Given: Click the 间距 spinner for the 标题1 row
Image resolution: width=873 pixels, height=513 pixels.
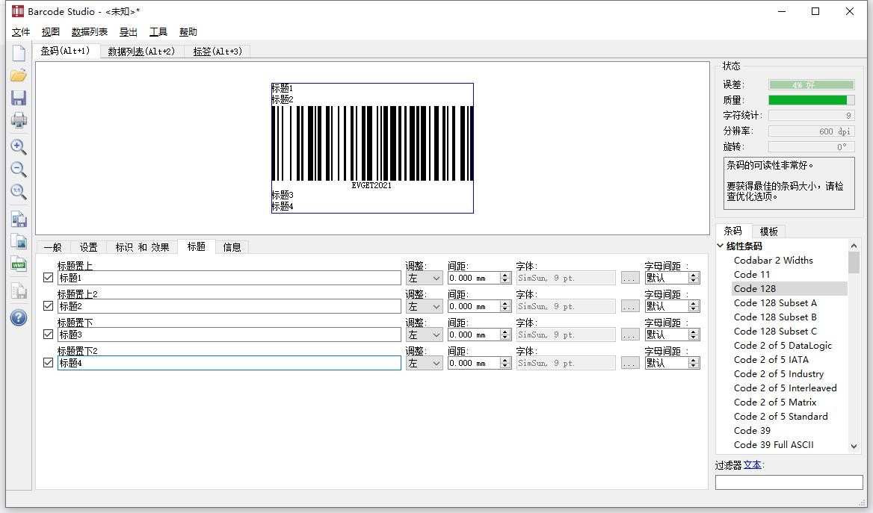Looking at the screenshot, I should pyautogui.click(x=505, y=278).
